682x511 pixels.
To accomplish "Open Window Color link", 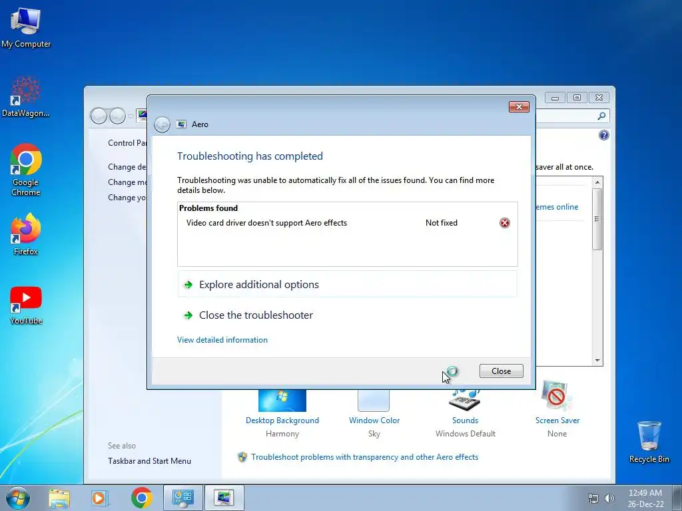I will click(374, 421).
